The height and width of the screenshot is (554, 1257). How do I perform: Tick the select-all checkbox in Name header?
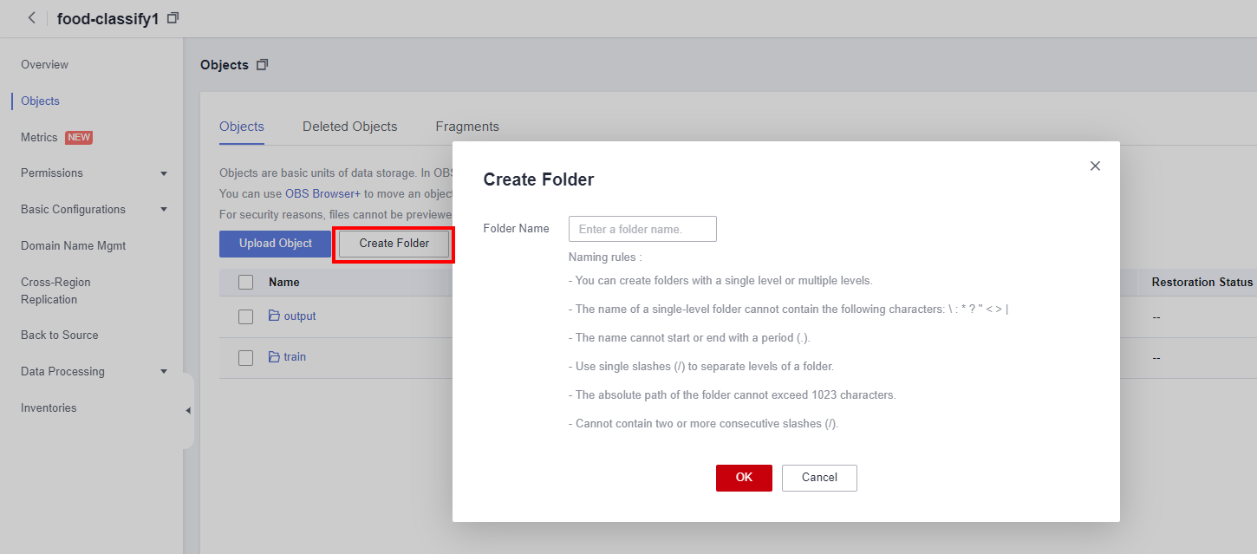tap(245, 283)
